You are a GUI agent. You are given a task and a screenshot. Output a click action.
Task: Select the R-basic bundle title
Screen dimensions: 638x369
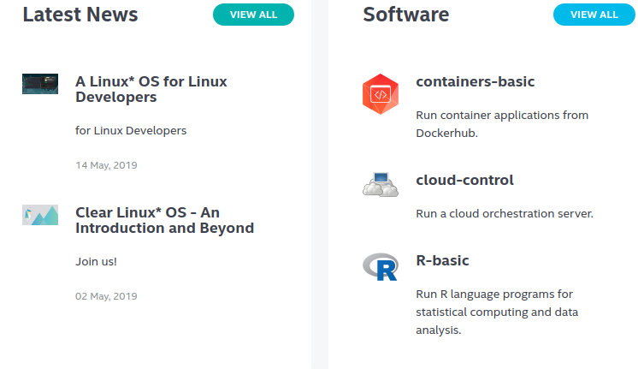(x=442, y=261)
